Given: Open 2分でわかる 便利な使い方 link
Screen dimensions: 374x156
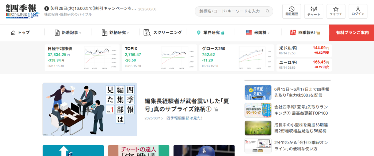Looking at the screenshot, I should point(301,145).
